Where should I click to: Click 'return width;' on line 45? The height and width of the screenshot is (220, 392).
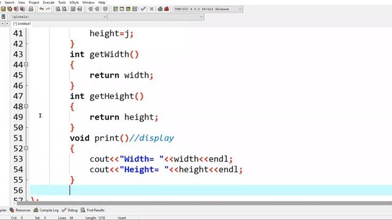point(121,75)
